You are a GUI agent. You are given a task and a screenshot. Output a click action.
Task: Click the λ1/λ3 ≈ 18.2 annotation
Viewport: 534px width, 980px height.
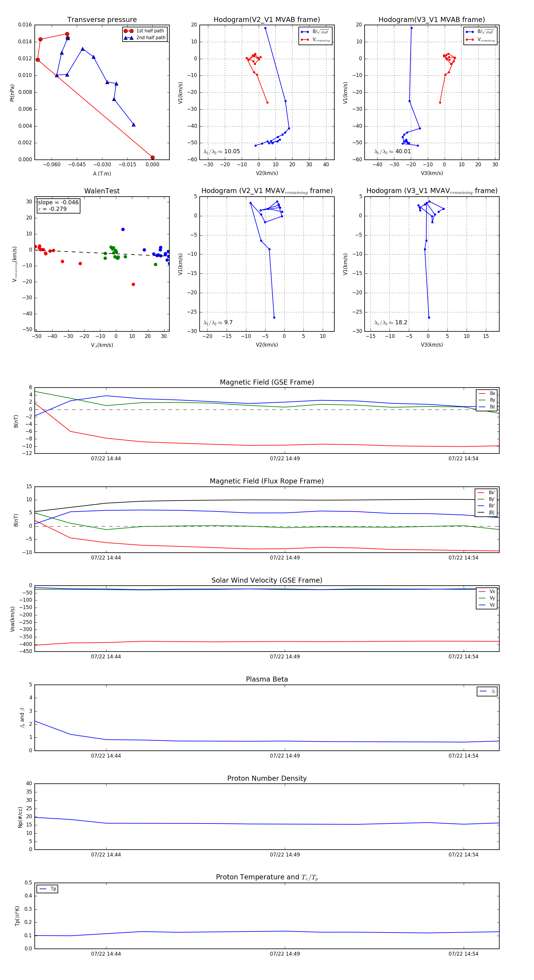(391, 323)
